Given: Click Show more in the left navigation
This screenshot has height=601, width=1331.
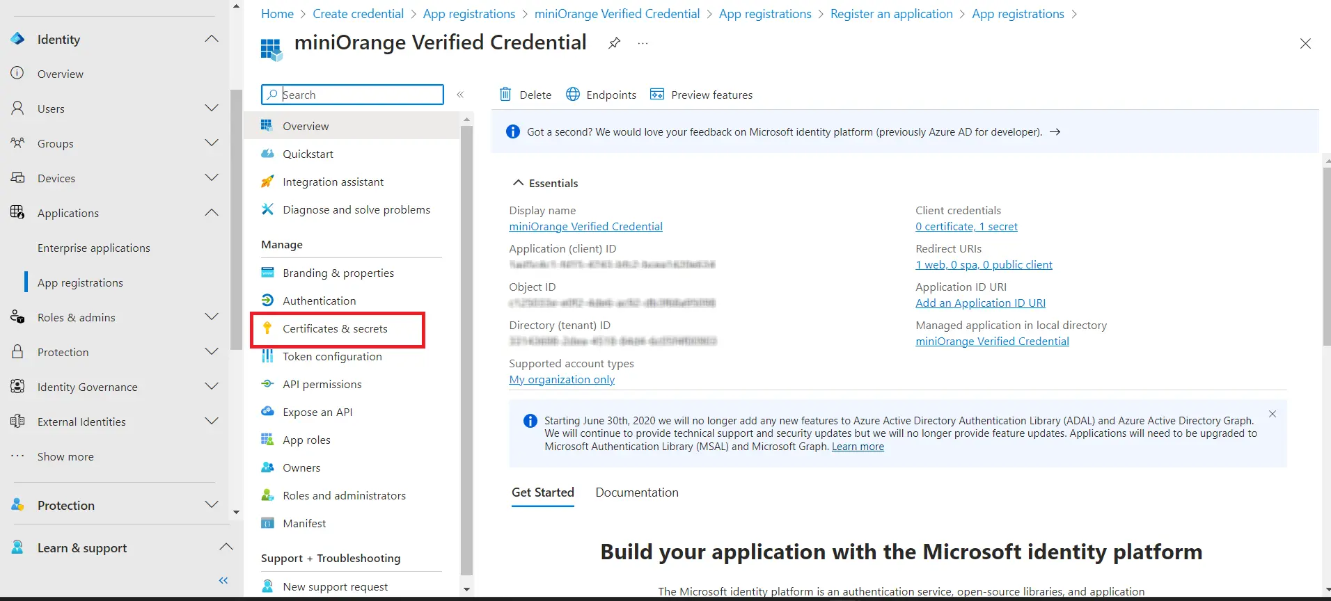Looking at the screenshot, I should point(65,456).
